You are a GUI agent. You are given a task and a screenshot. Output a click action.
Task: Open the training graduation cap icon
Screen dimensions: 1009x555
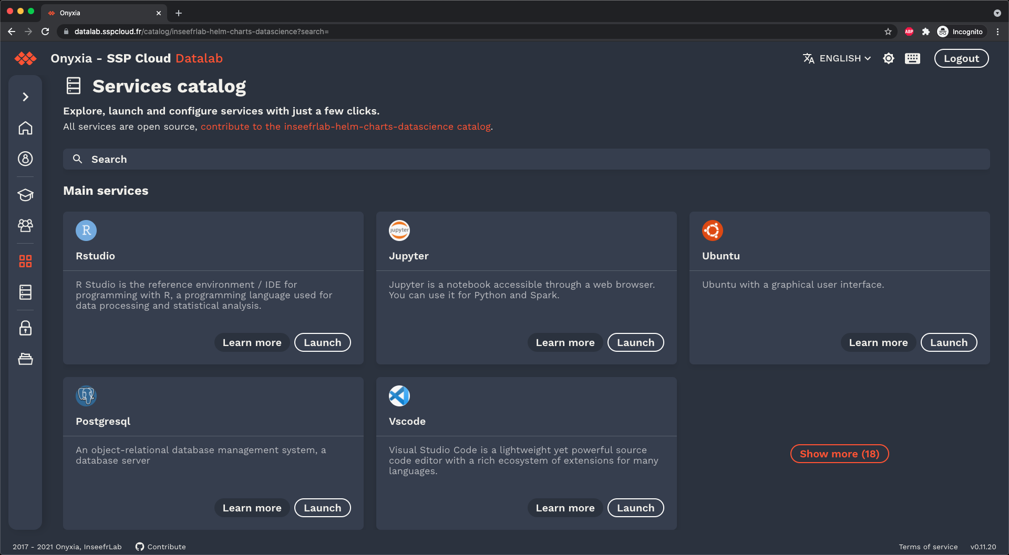(x=25, y=195)
